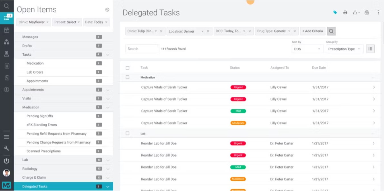
Task: Open the Open Items settings gear
Action: tap(107, 9)
